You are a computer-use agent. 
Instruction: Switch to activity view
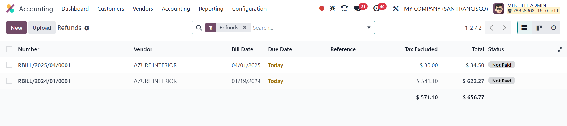554,28
